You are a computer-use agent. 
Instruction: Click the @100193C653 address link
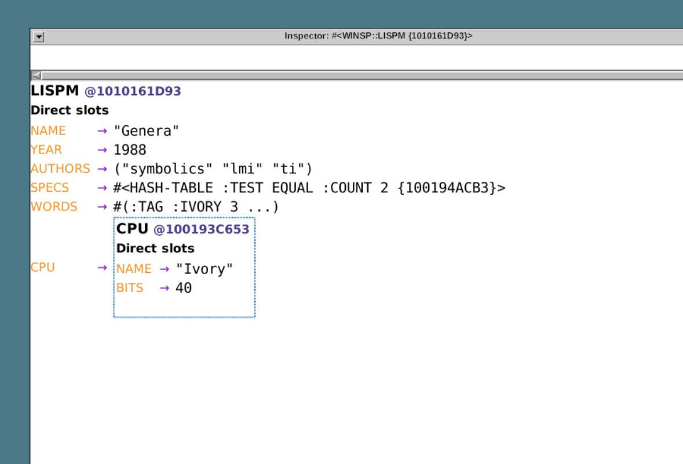(201, 229)
